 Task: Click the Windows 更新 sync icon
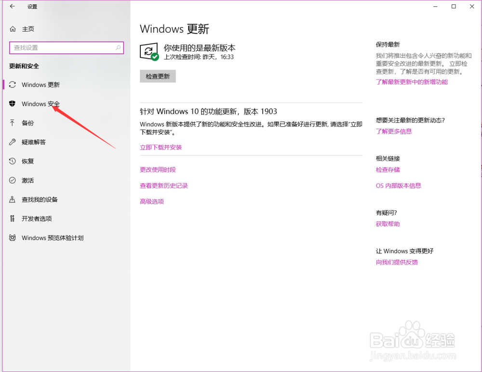(x=13, y=84)
